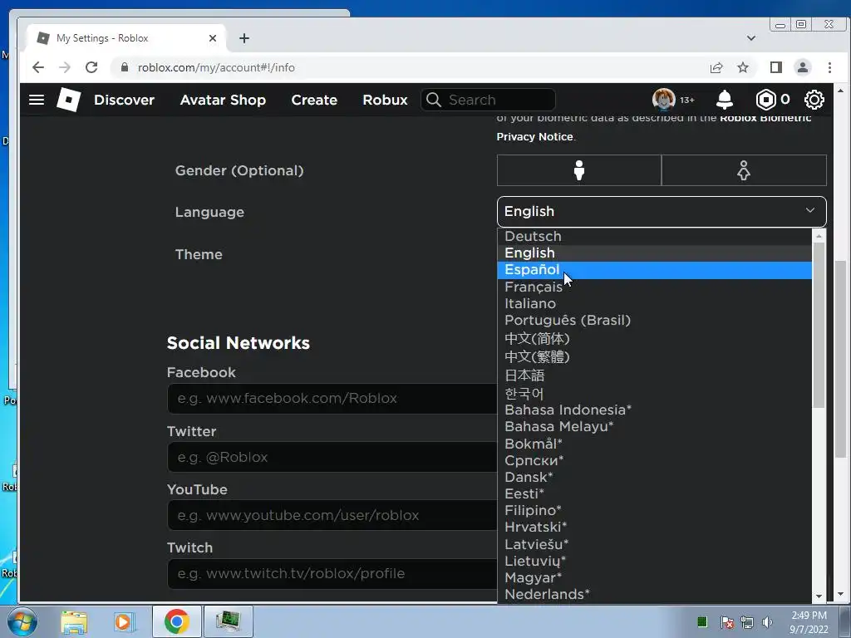
Task: Click the language list scrollbar up arrow
Action: (819, 236)
